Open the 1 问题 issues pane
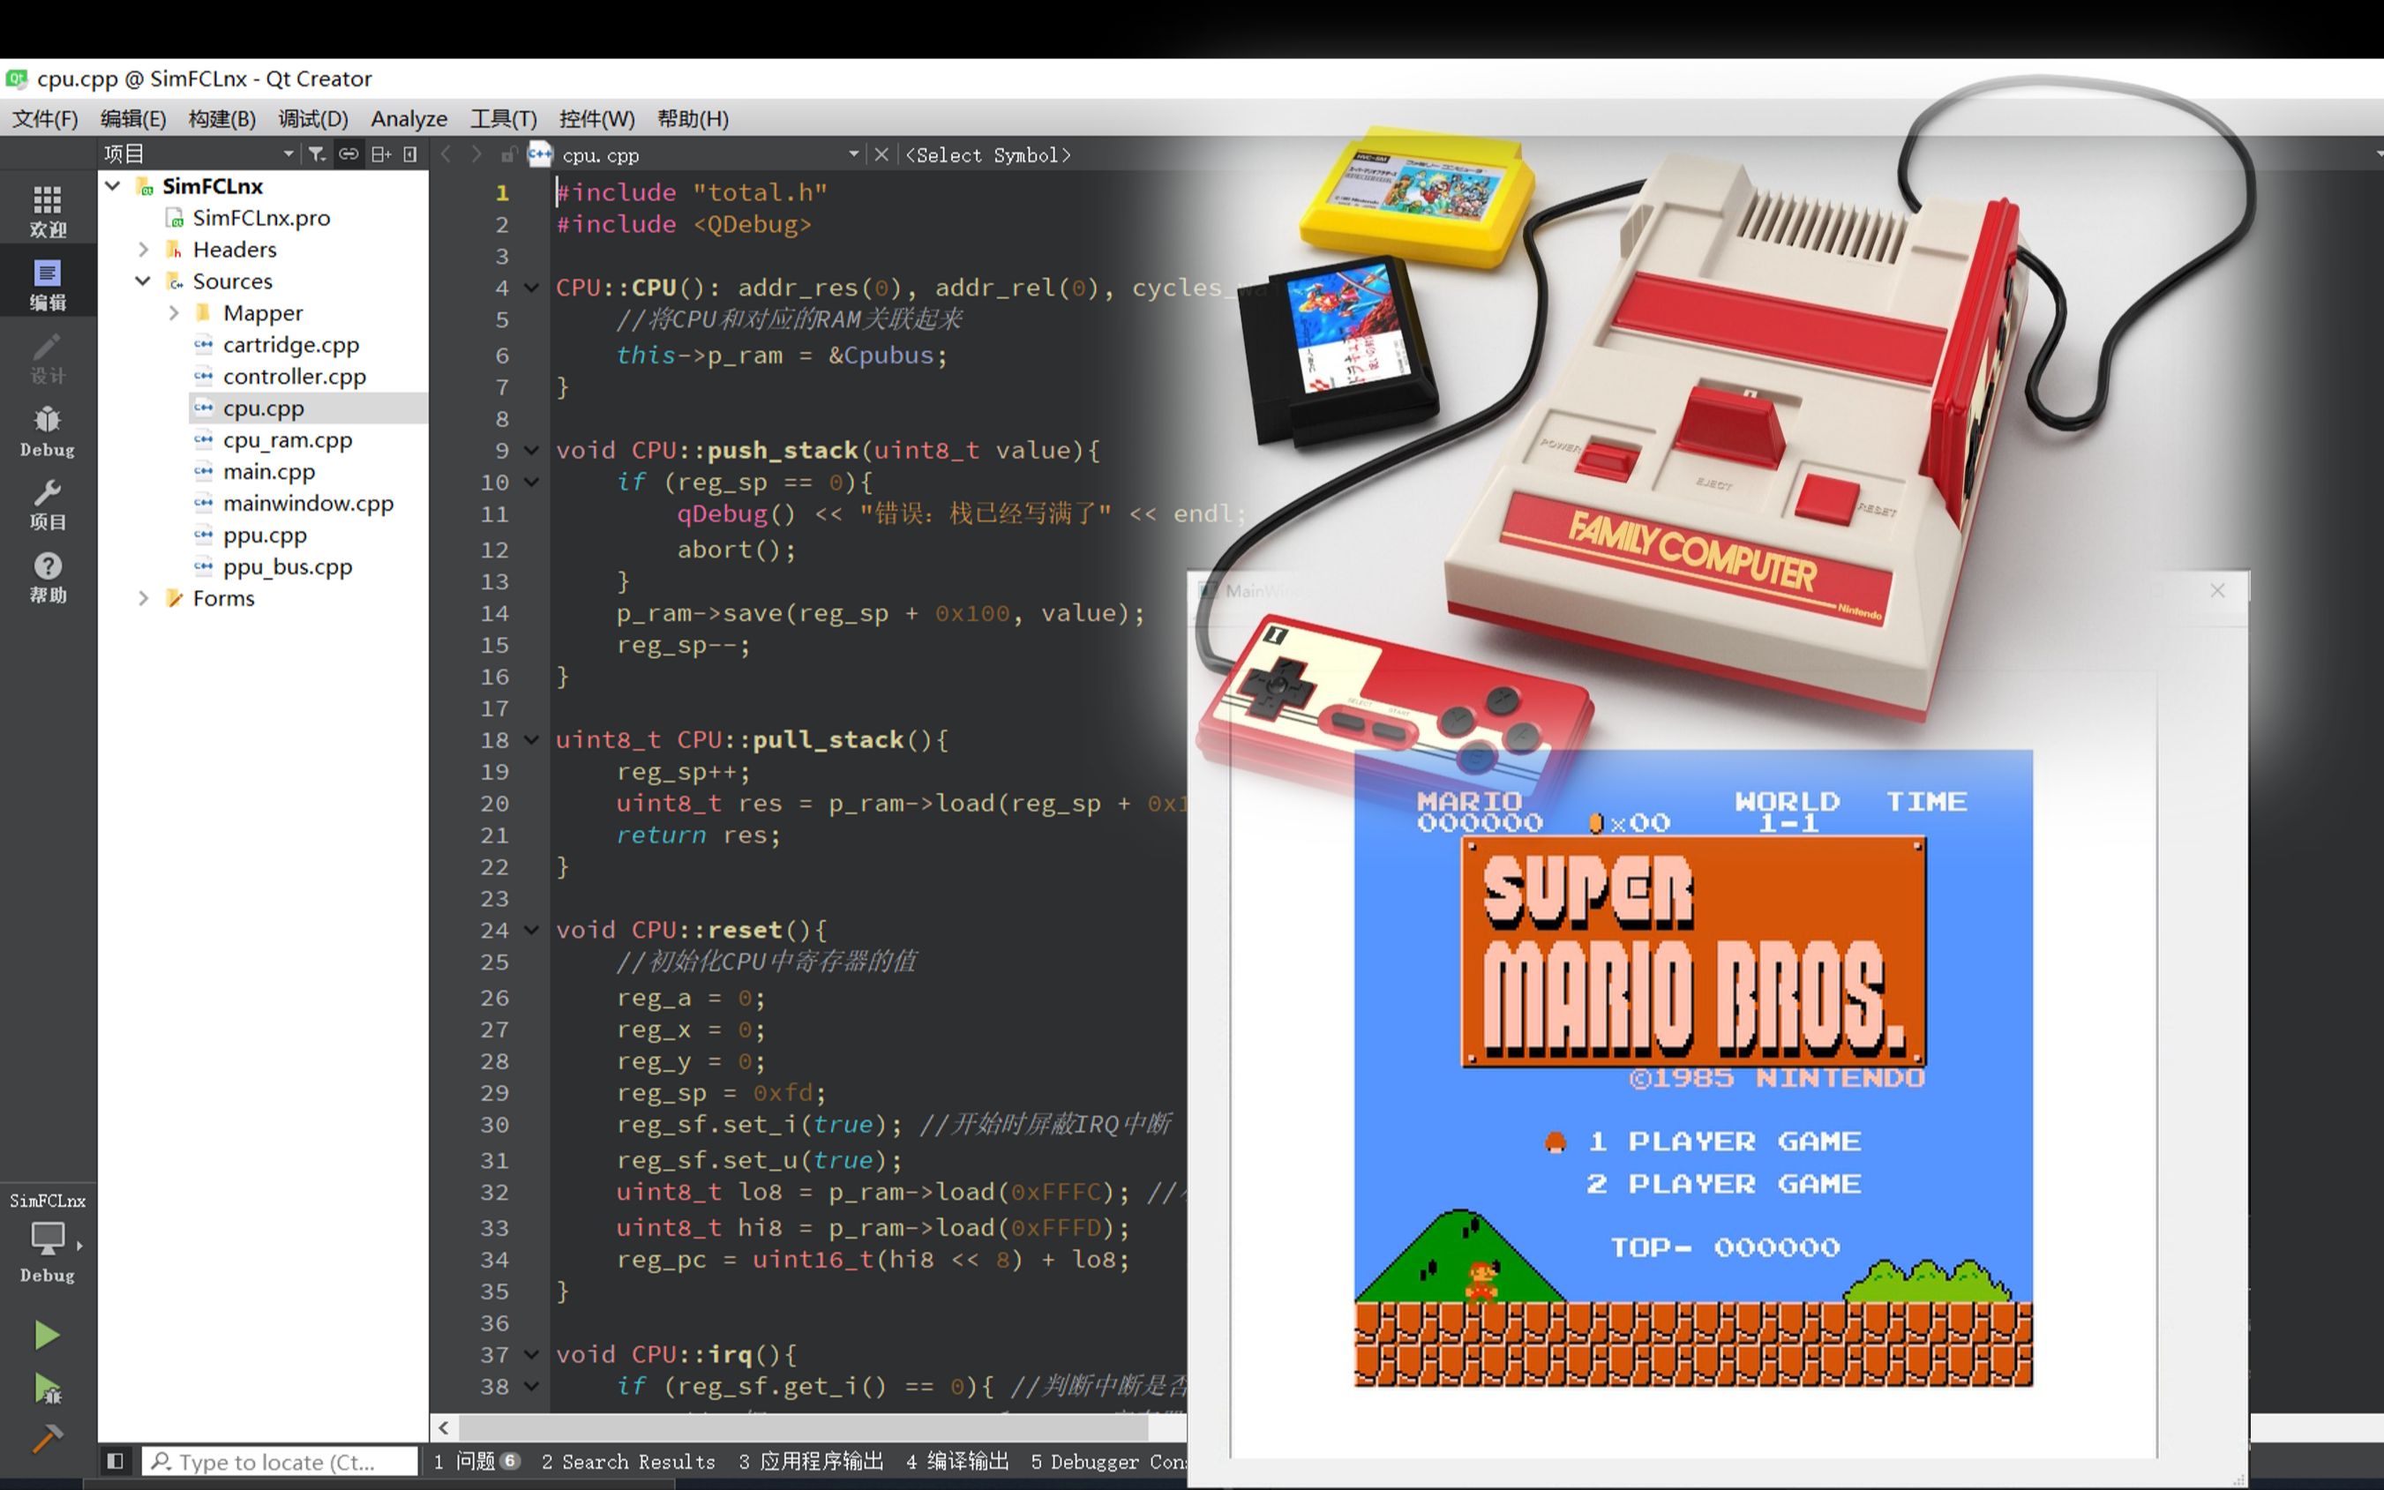 click(x=477, y=1462)
